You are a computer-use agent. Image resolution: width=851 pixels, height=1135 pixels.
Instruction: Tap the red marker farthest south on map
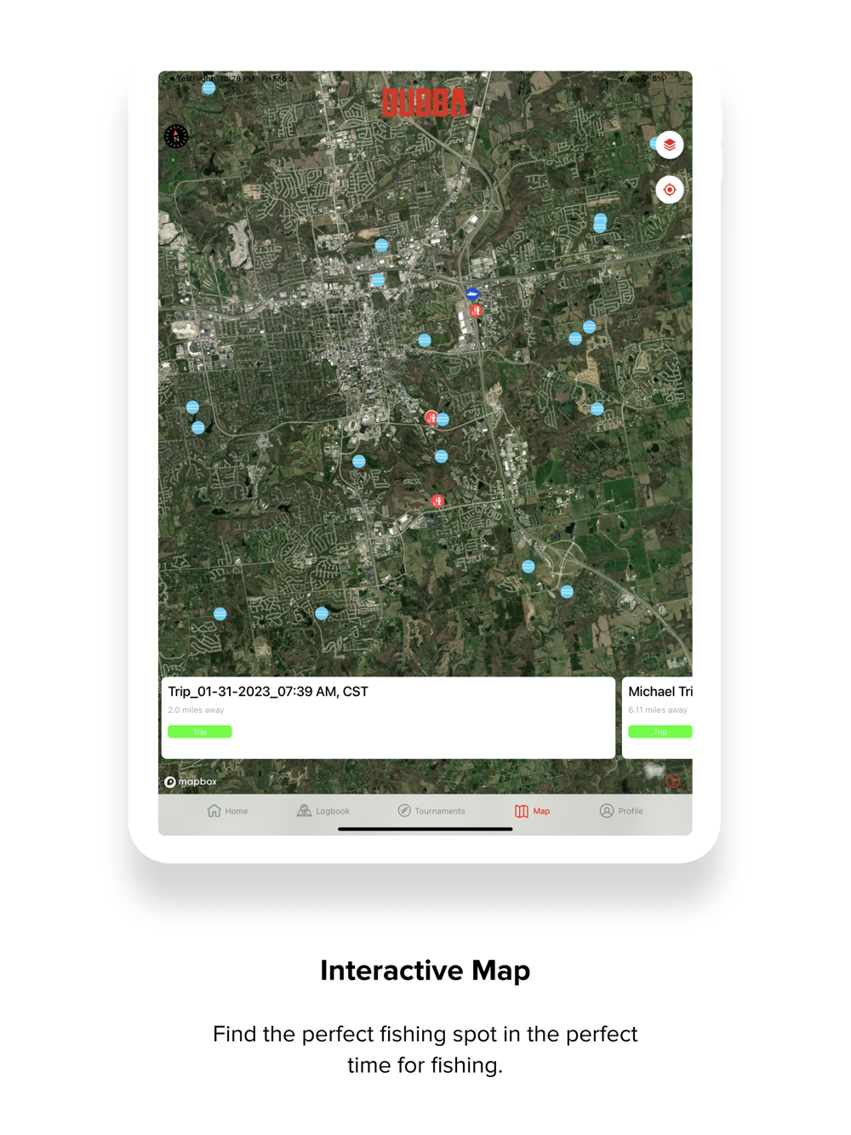click(x=437, y=501)
